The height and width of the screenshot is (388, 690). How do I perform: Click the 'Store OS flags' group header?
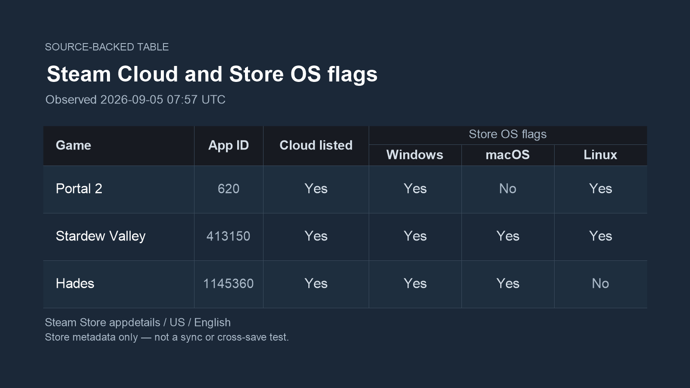click(508, 135)
